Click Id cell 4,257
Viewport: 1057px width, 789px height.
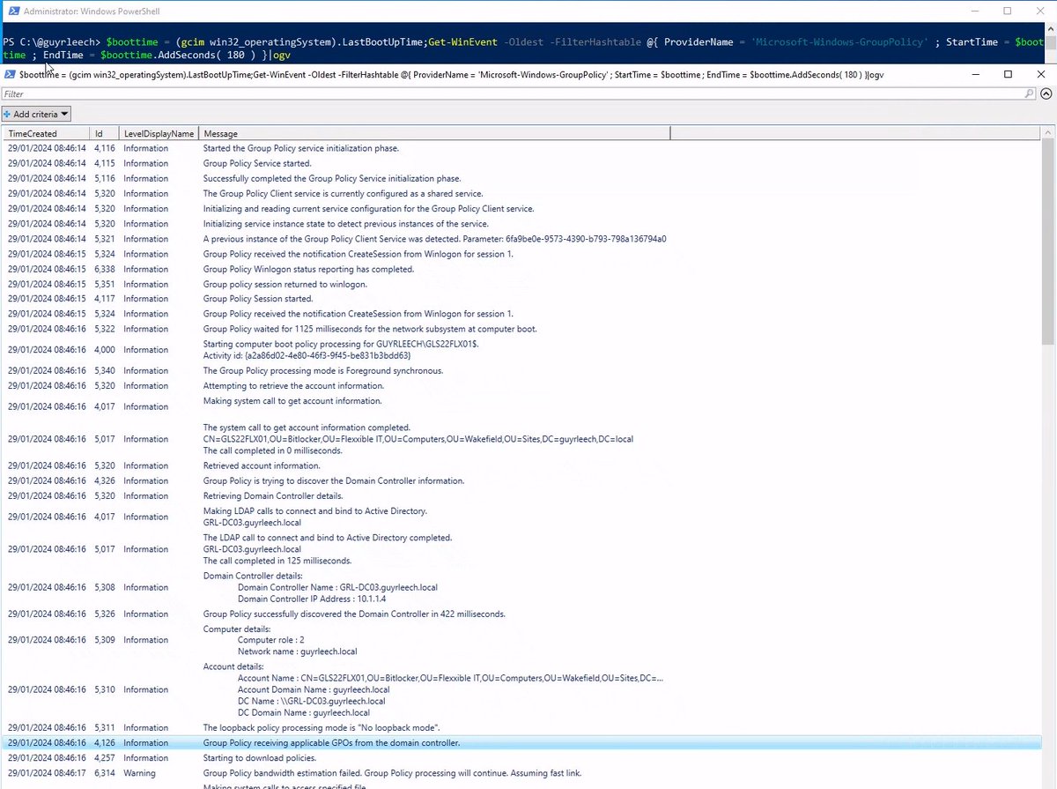click(x=105, y=757)
